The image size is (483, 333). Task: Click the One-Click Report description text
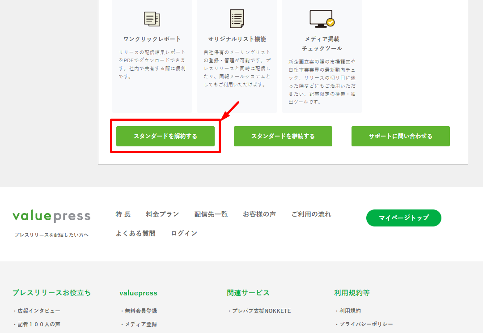coord(152,64)
